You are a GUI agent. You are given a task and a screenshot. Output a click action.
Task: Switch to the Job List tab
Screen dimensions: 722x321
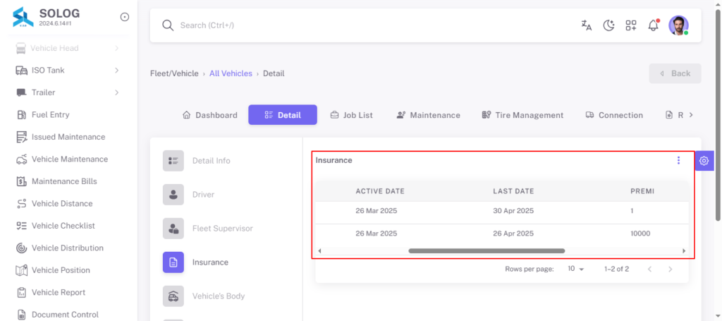click(x=352, y=115)
